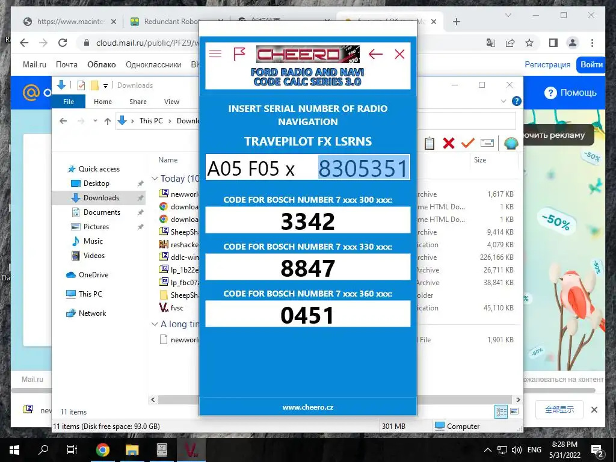Reload the Chrome page
616x462 pixels.
click(63, 43)
